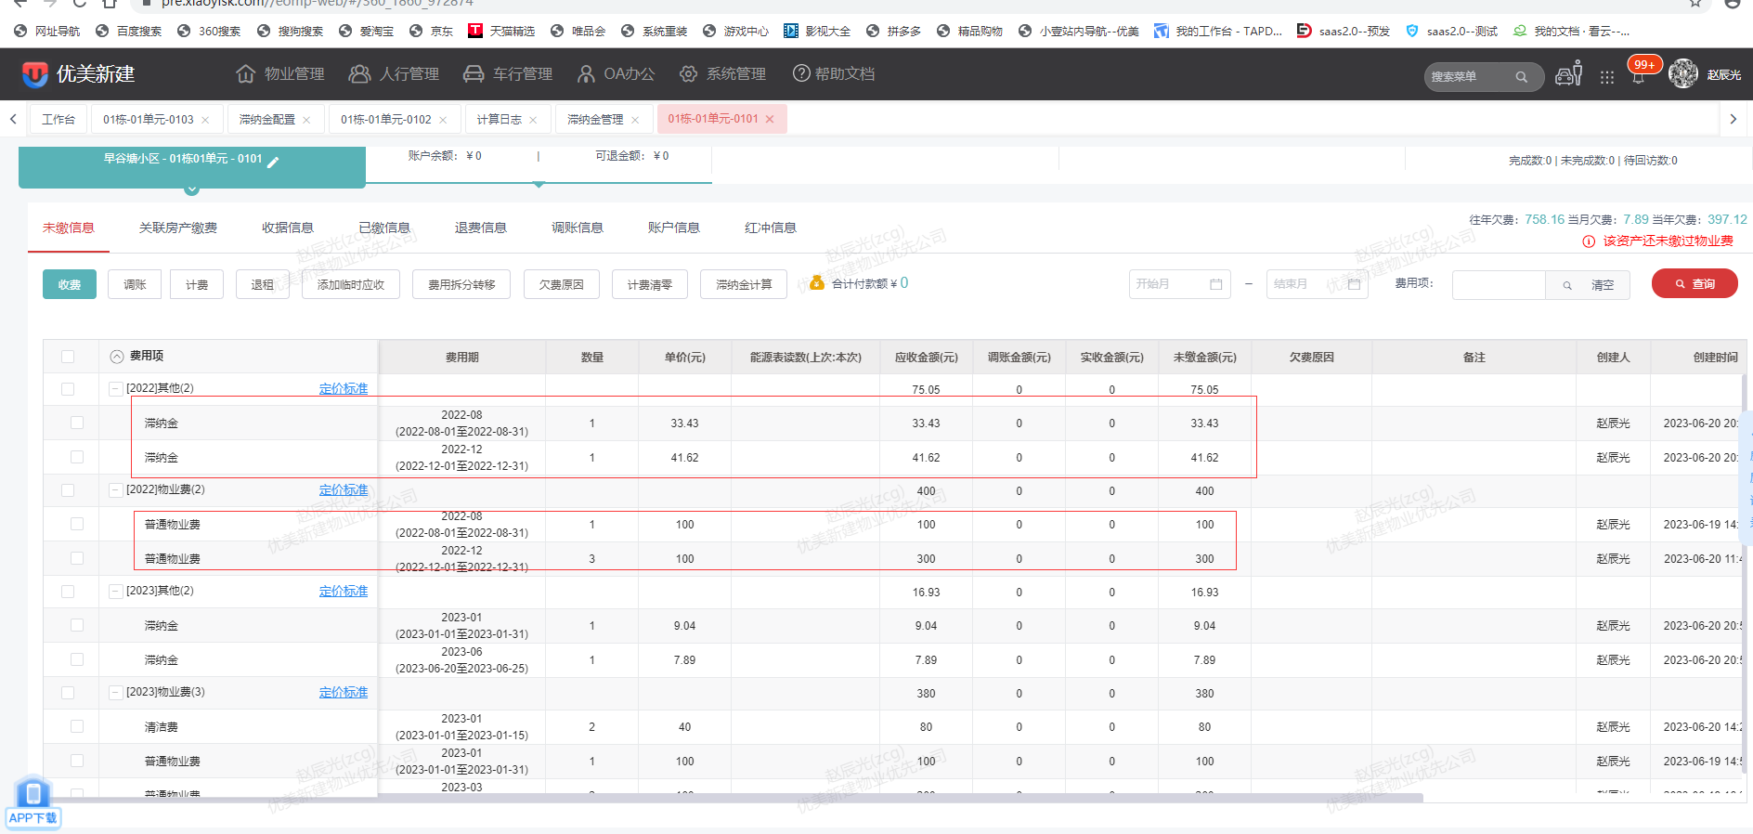
Task: Click the search magnifier in 搜索菜单 box
Action: click(1521, 77)
